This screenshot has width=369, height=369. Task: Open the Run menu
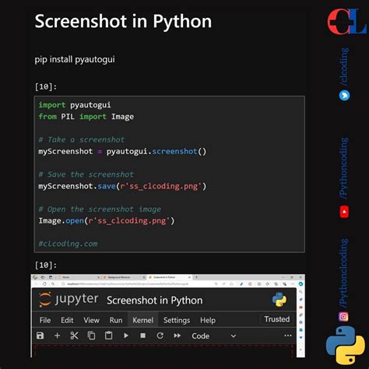point(116,320)
